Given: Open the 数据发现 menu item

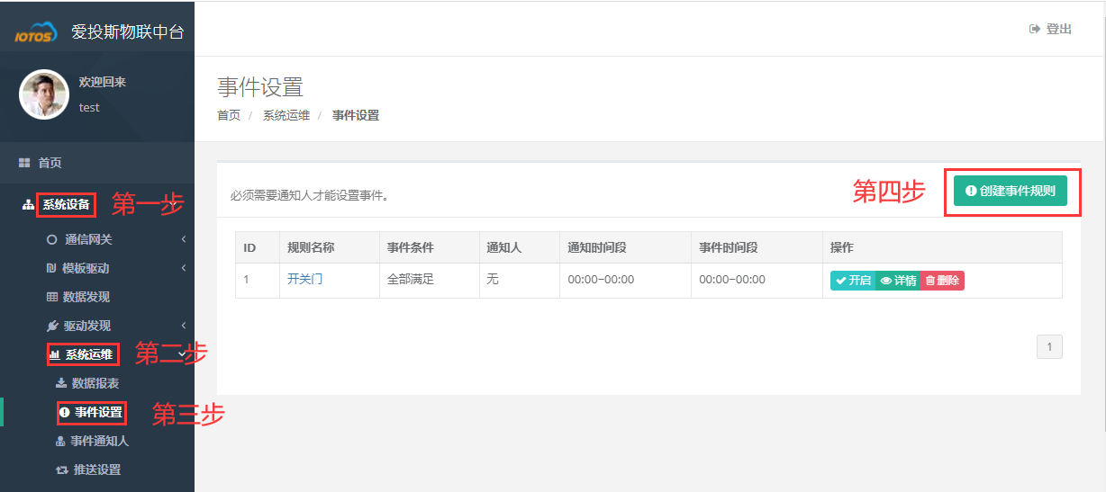Looking at the screenshot, I should click(86, 297).
